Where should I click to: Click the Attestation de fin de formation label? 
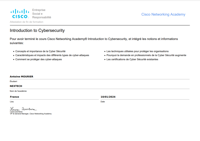(x=27, y=22)
